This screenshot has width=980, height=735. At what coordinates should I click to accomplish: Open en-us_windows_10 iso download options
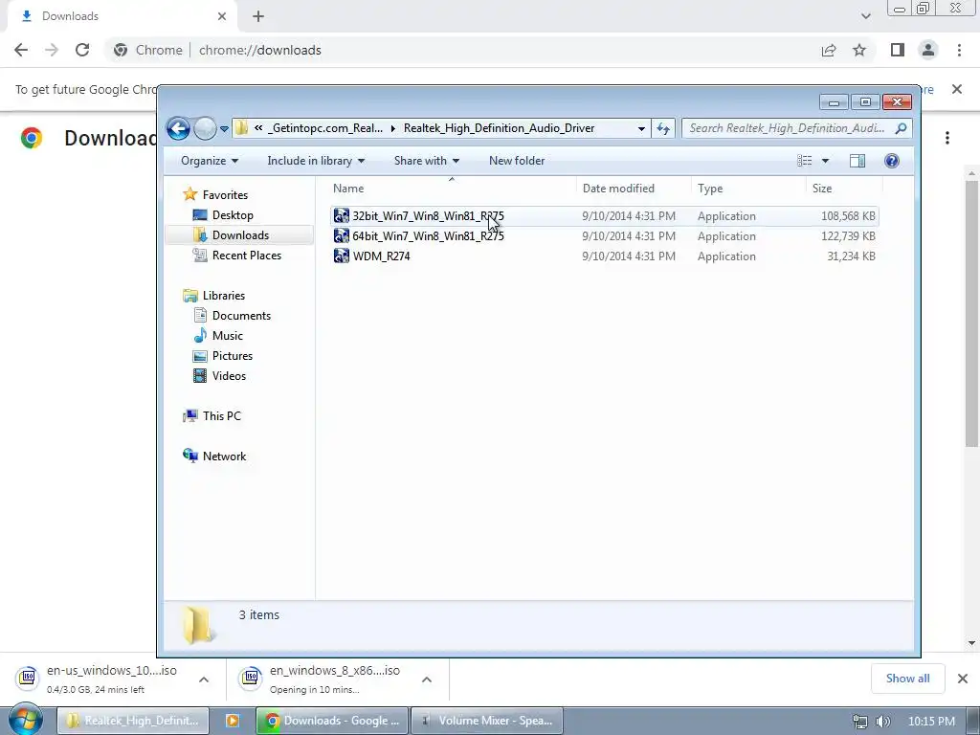pos(204,679)
